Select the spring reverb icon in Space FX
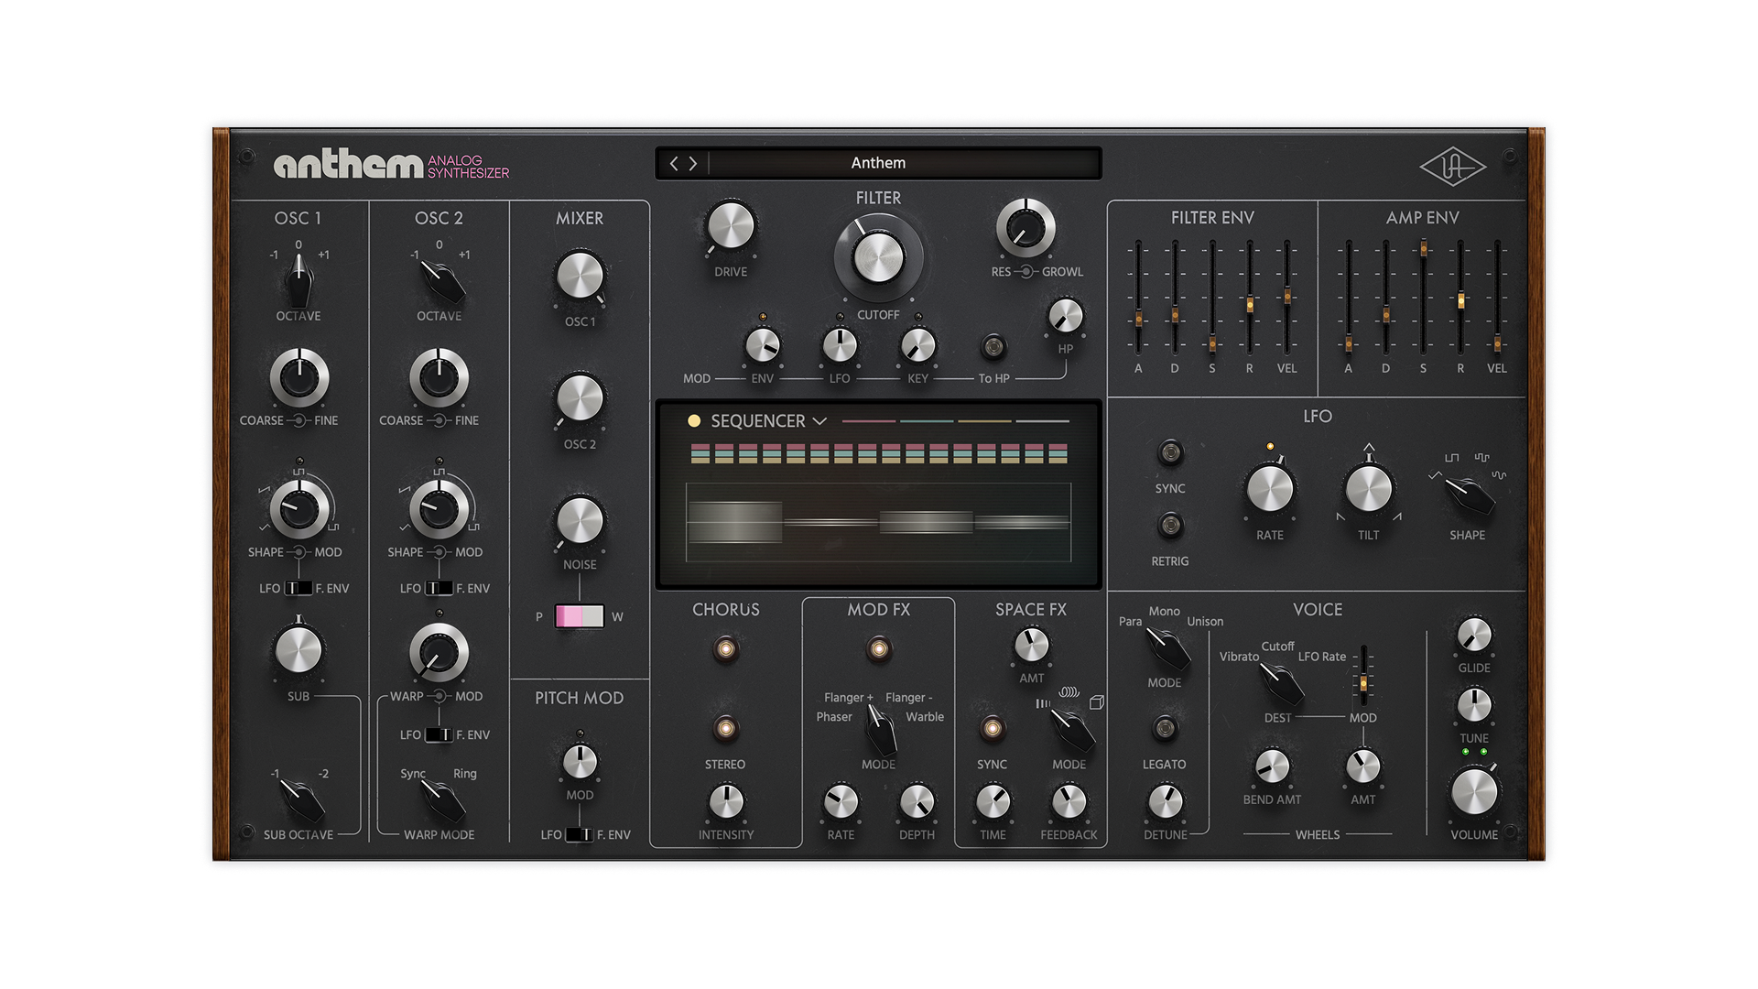This screenshot has height=989, width=1758. coord(1069,690)
